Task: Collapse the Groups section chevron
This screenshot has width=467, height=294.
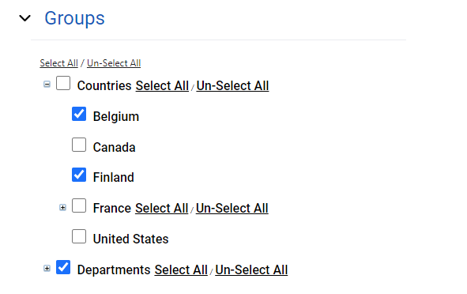Action: pyautogui.click(x=24, y=18)
